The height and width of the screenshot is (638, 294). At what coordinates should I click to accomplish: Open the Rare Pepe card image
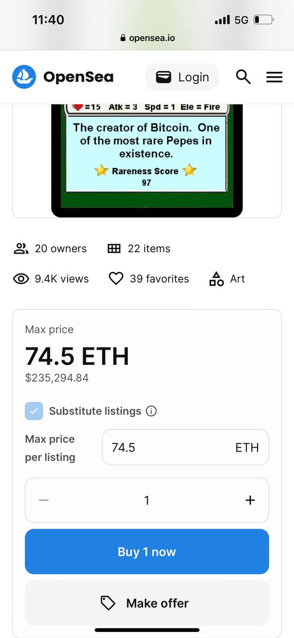click(147, 160)
